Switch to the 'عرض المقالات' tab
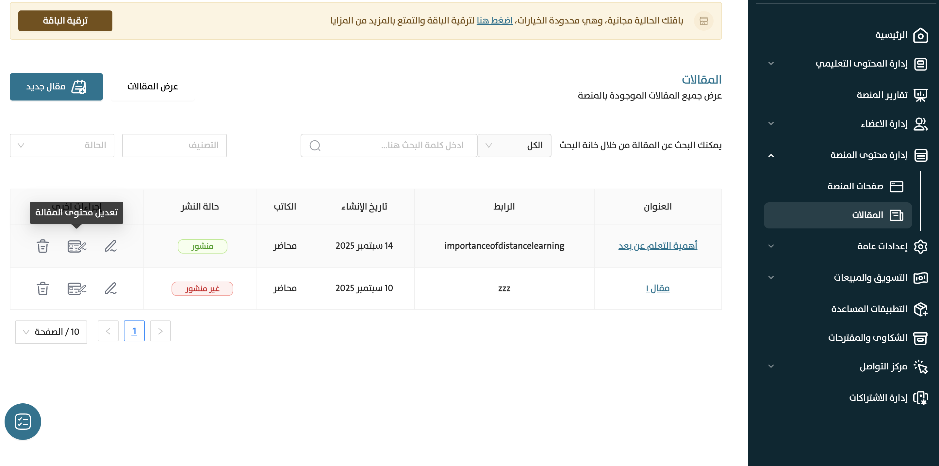 (x=152, y=87)
